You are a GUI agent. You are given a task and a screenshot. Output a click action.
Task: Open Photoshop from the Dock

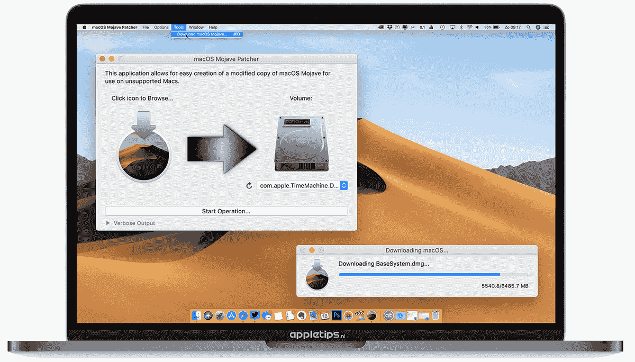pos(337,315)
